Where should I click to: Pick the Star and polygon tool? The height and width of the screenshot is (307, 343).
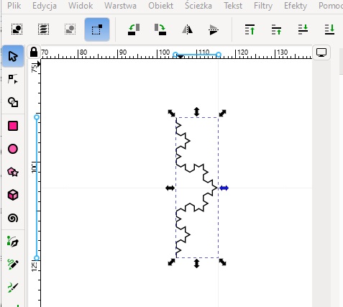[13, 172]
